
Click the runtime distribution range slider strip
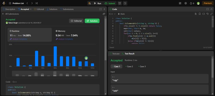pyautogui.click(x=55, y=74)
